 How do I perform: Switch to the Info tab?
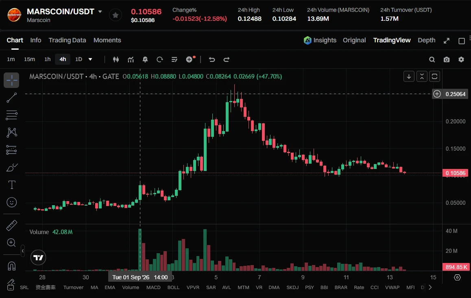pos(36,40)
